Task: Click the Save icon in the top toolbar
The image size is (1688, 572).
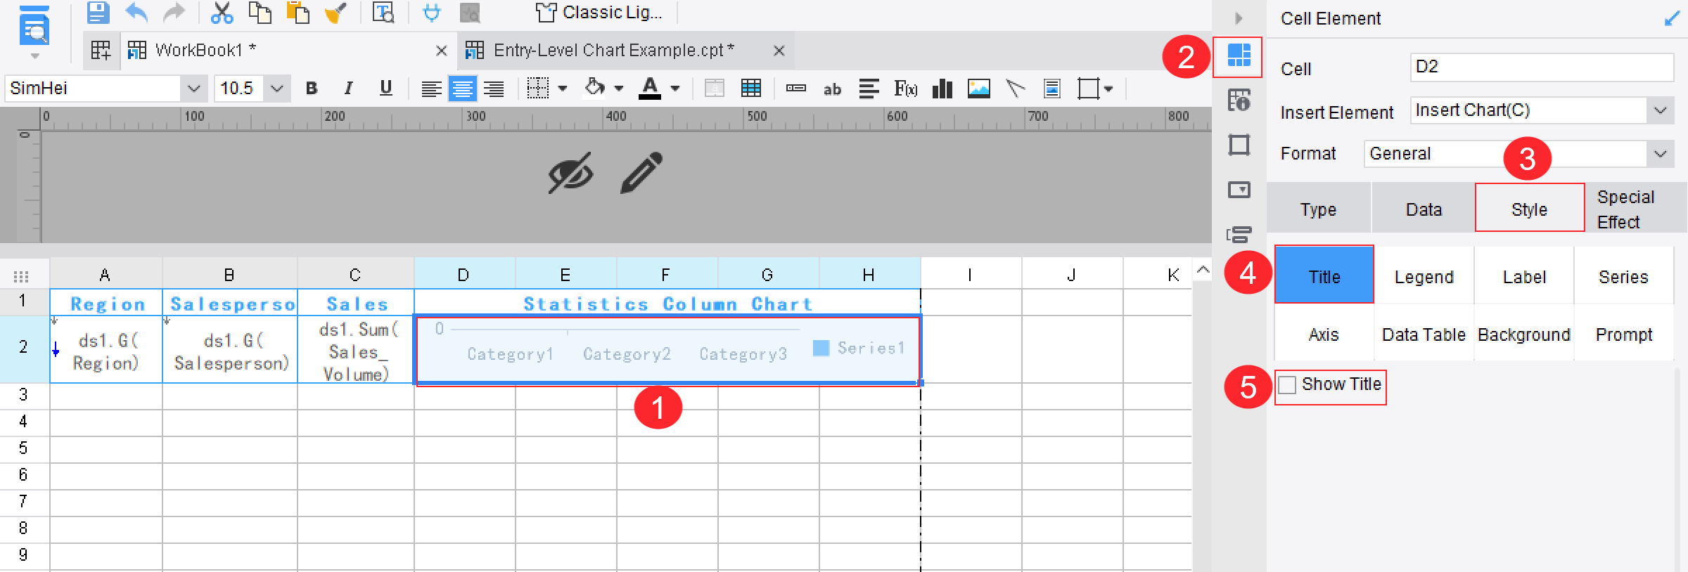Action: tap(98, 13)
